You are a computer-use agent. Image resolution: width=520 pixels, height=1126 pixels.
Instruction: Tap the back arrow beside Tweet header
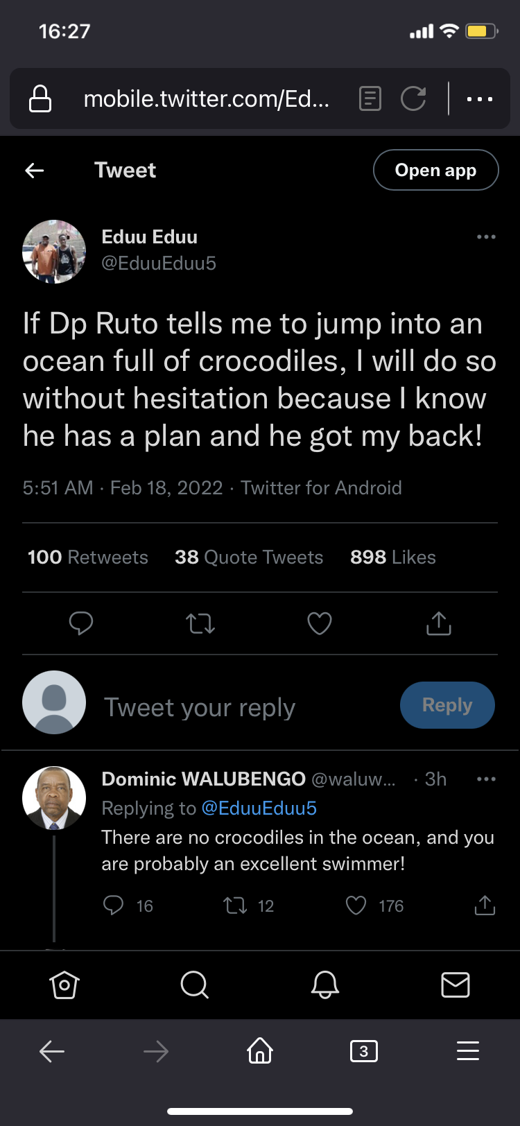point(35,171)
